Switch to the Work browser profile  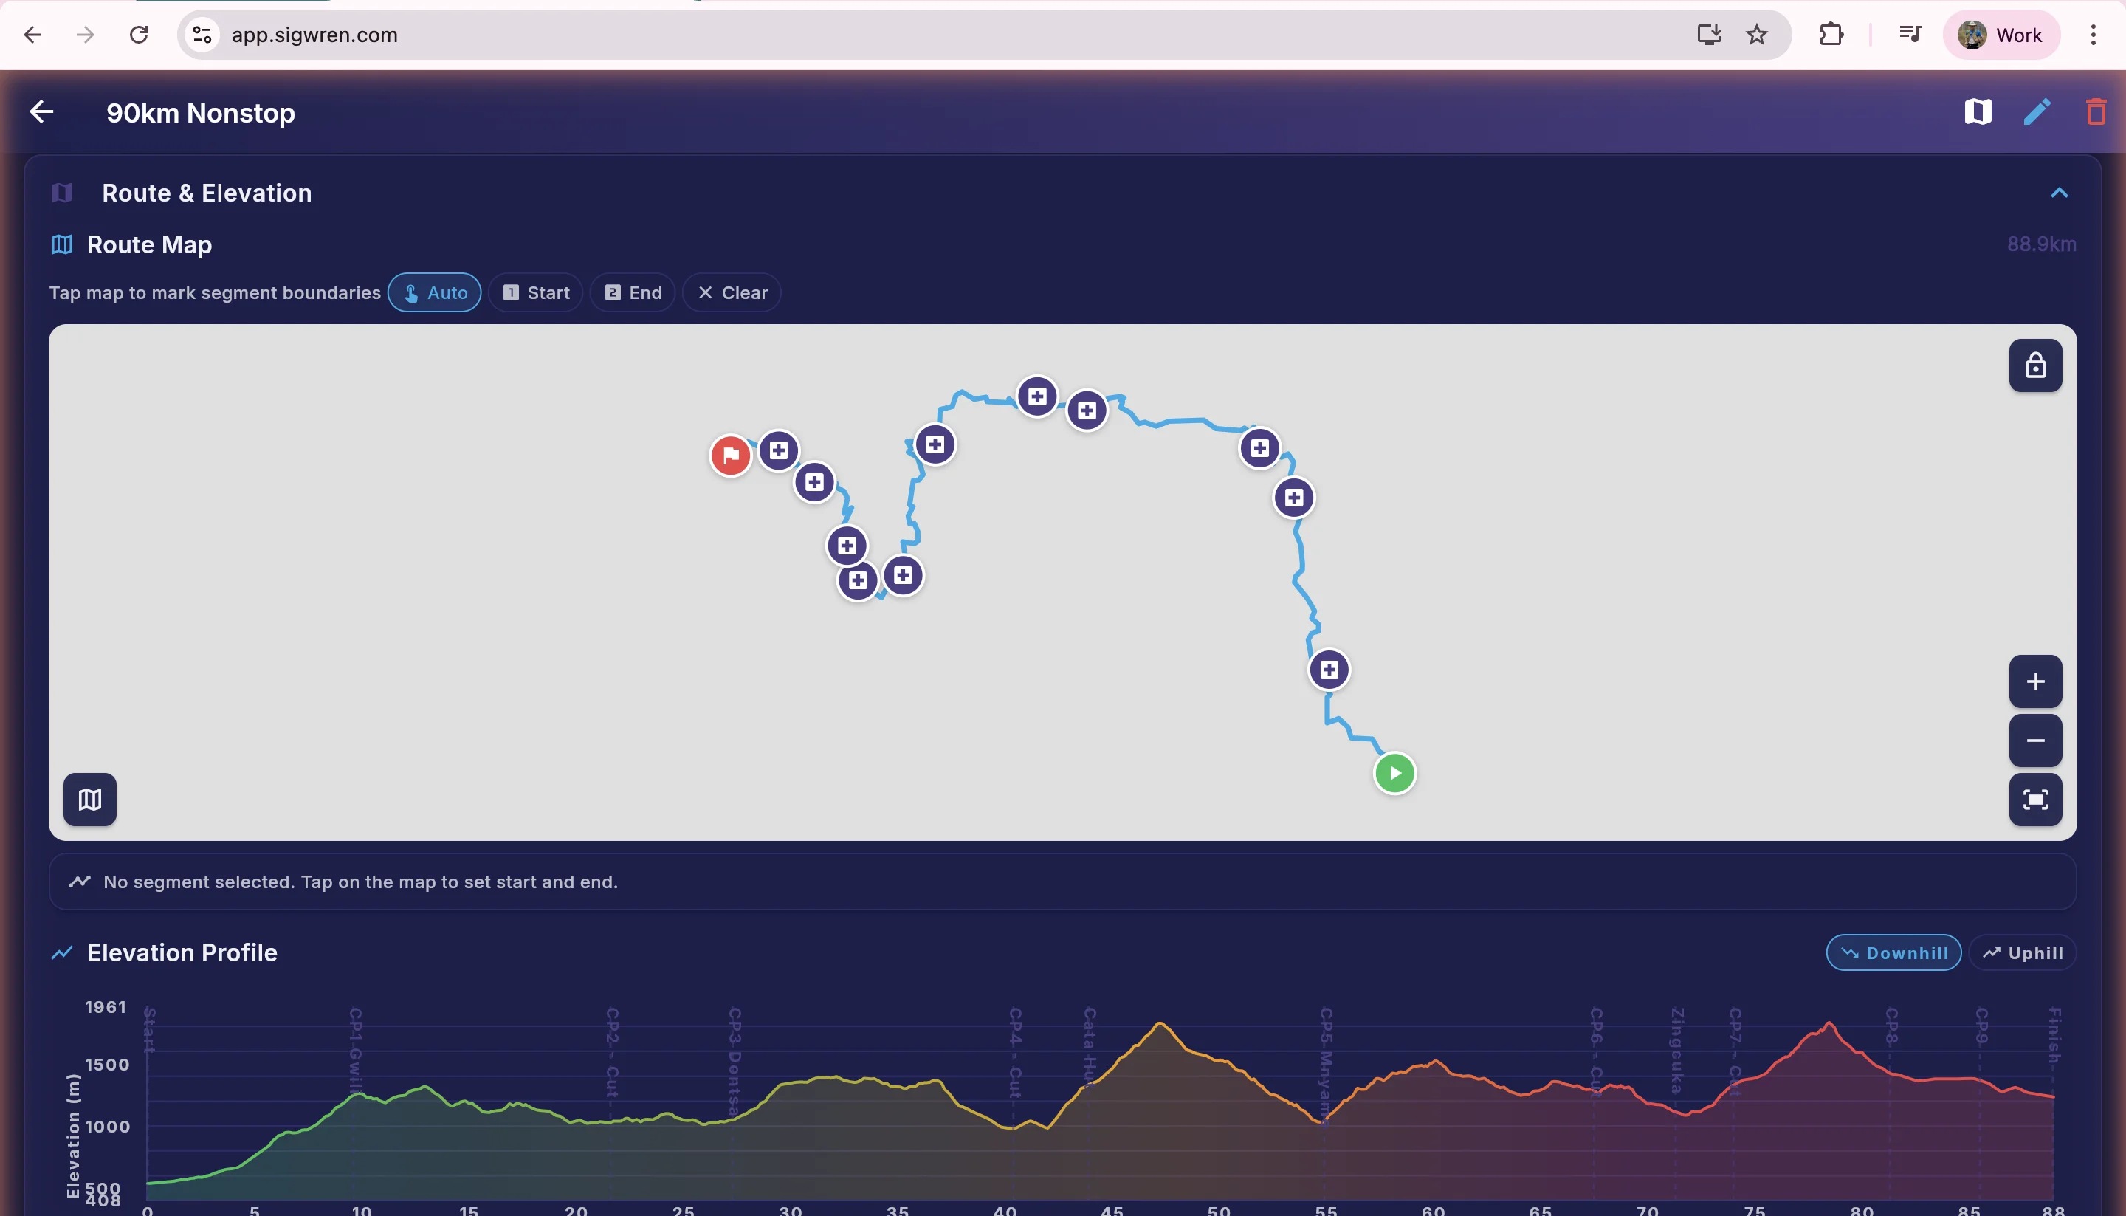2001,34
